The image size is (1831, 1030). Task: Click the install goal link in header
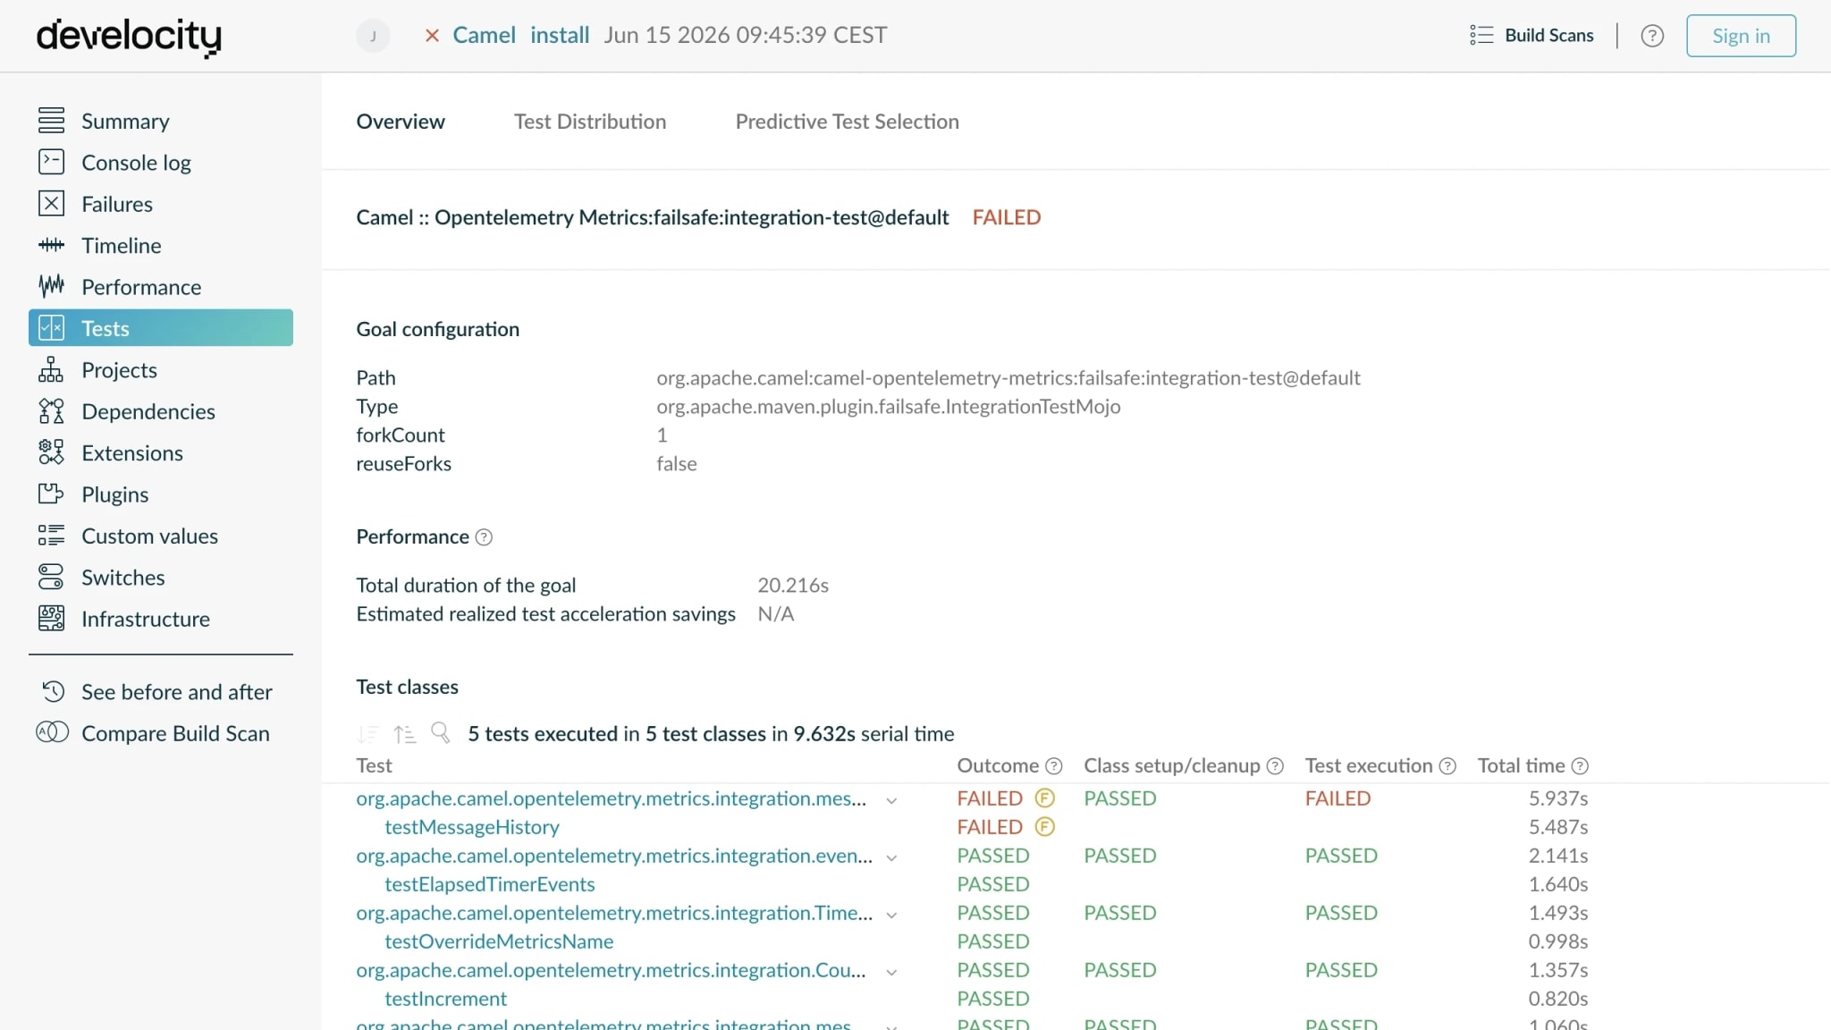560,35
